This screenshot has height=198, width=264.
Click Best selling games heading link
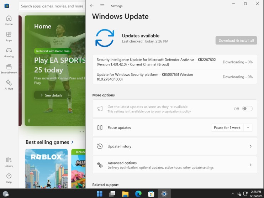tap(47, 142)
